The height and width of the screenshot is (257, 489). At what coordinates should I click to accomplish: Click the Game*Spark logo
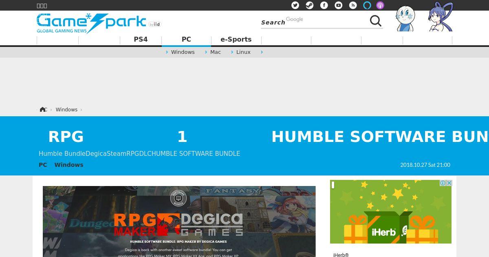(91, 23)
